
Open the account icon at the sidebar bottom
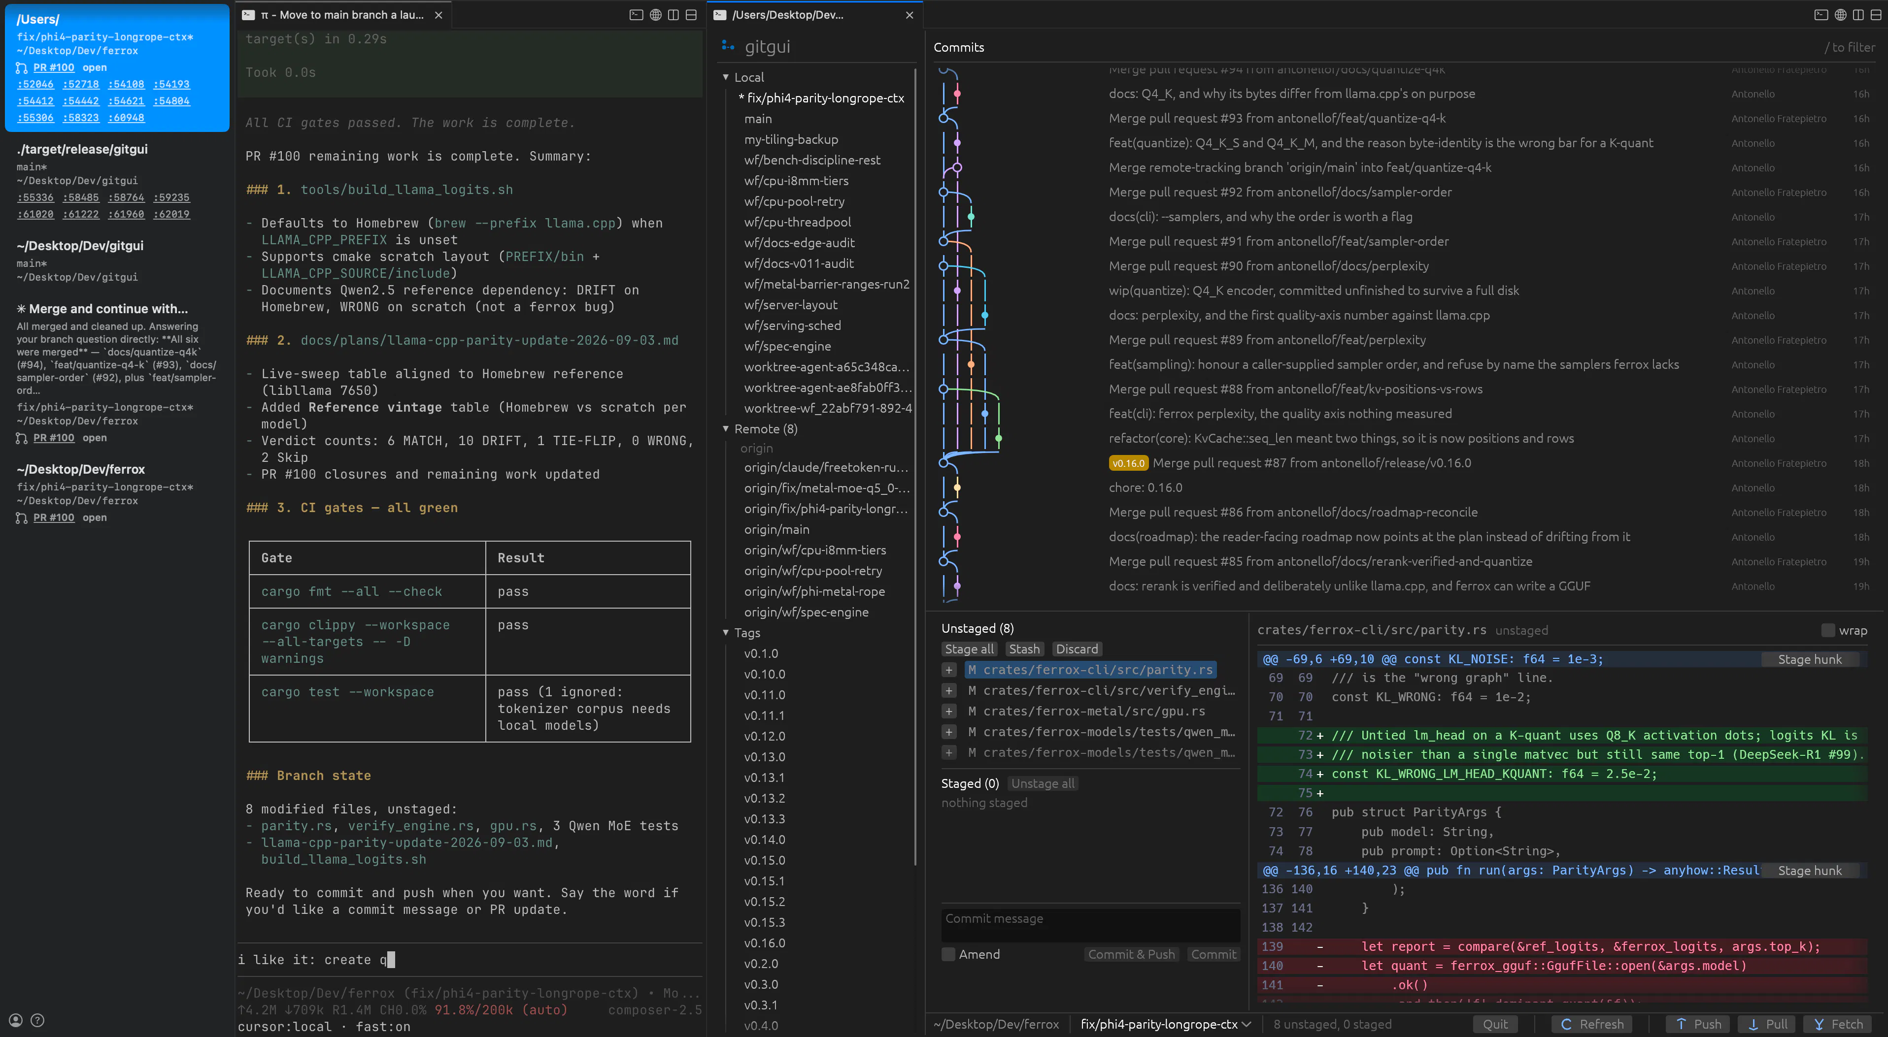point(16,1019)
